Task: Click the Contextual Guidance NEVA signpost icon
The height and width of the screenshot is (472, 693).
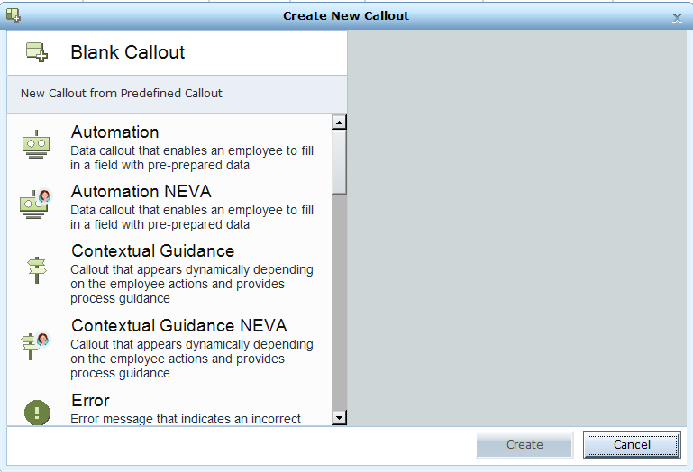Action: pos(36,343)
